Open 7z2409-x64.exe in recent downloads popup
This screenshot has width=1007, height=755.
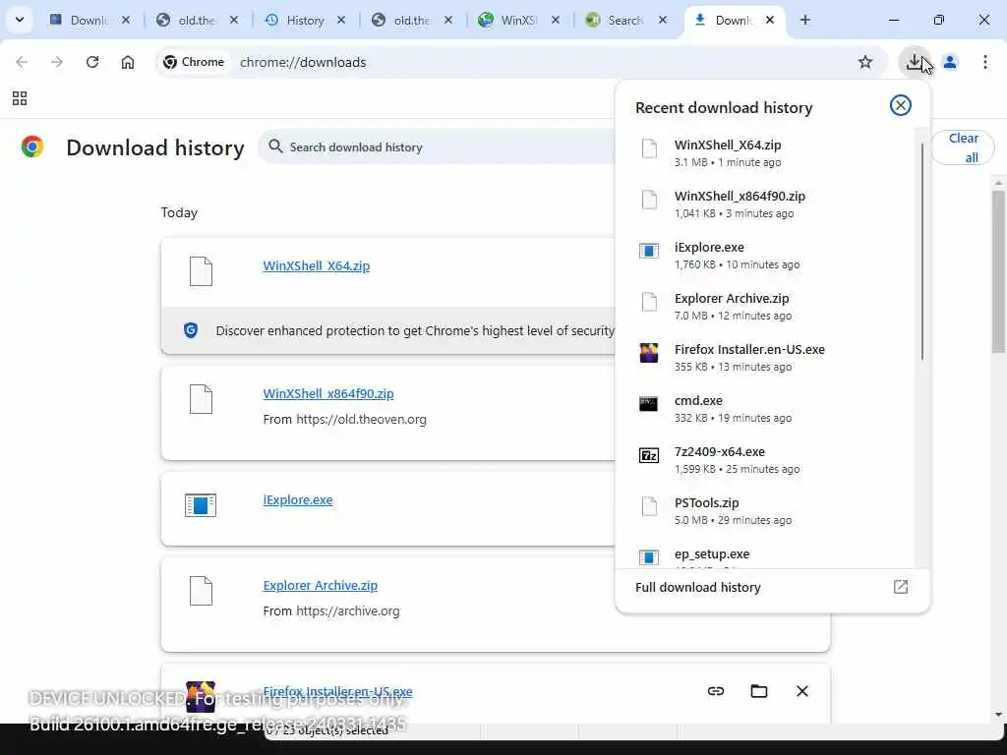click(764, 460)
